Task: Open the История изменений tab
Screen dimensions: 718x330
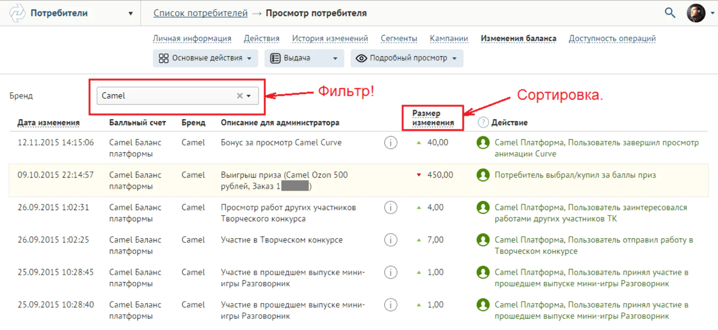Action: (x=330, y=39)
